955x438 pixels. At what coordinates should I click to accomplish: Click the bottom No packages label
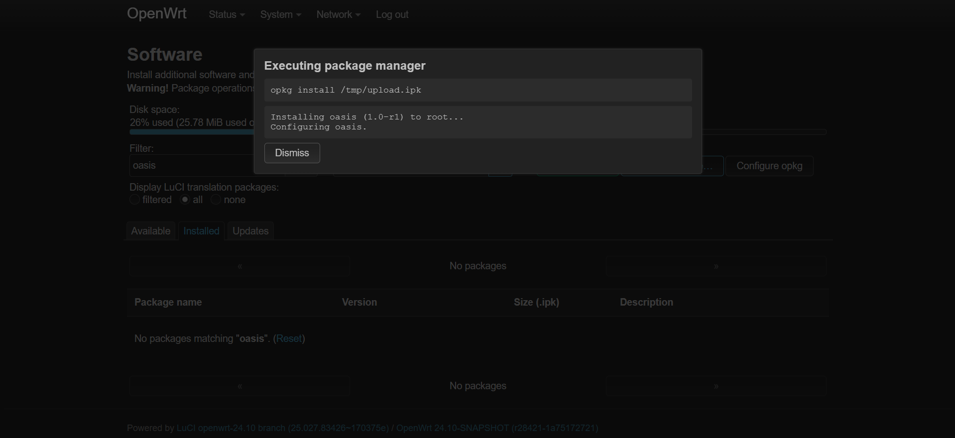pos(477,386)
